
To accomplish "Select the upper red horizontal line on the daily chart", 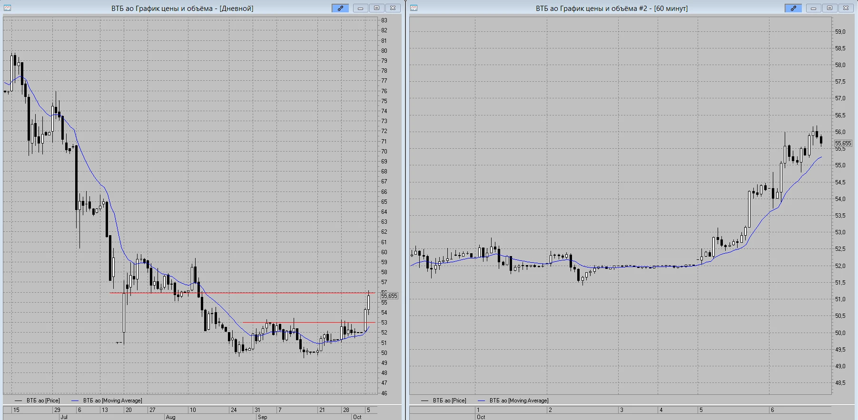I will [x=243, y=293].
